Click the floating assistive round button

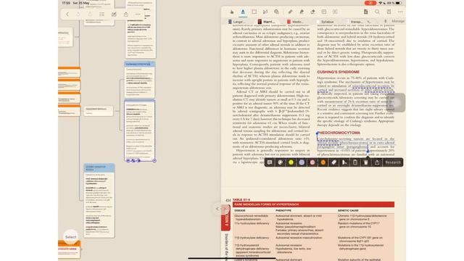click(x=396, y=103)
